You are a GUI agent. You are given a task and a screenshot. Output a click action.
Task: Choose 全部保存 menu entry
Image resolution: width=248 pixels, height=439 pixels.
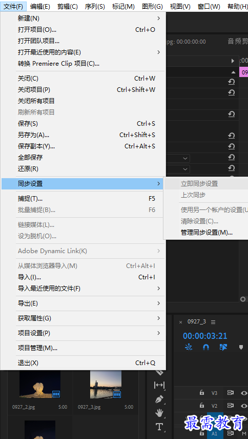click(x=82, y=157)
